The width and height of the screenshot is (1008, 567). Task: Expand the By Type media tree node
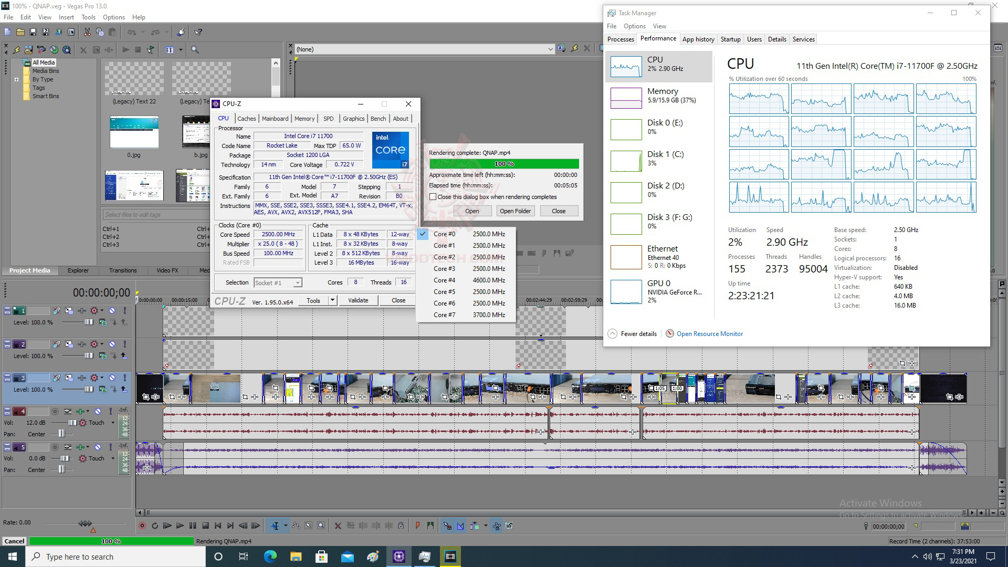click(16, 80)
